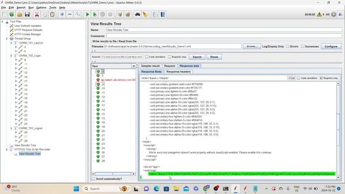Image resolution: width=345 pixels, height=194 pixels.
Task: Open the Run menu
Action: pos(31,8)
